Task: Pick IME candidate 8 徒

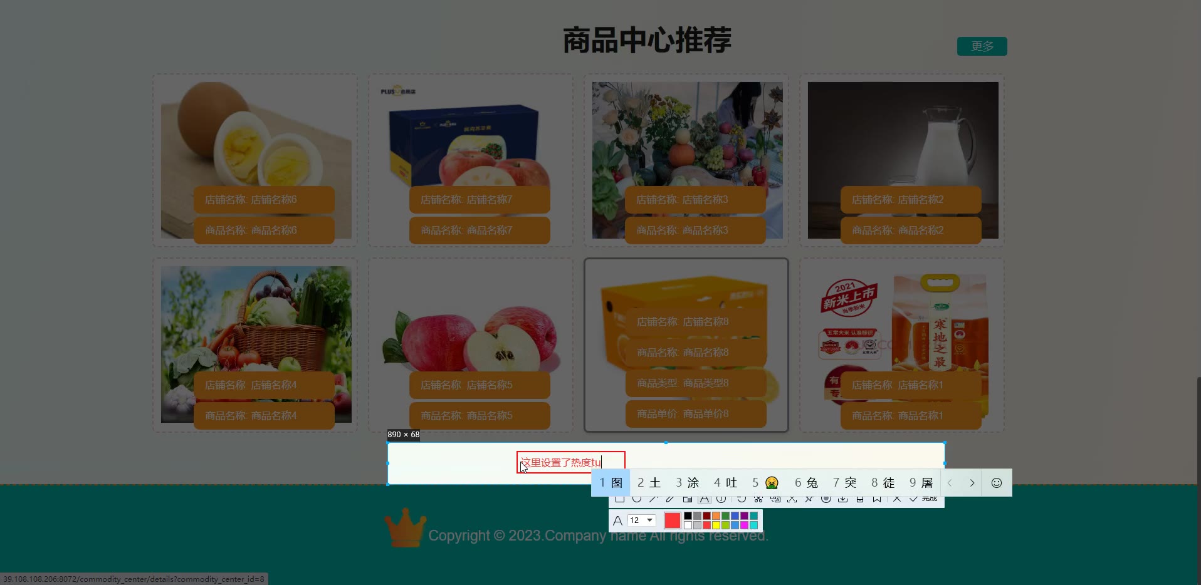Action: click(x=883, y=483)
